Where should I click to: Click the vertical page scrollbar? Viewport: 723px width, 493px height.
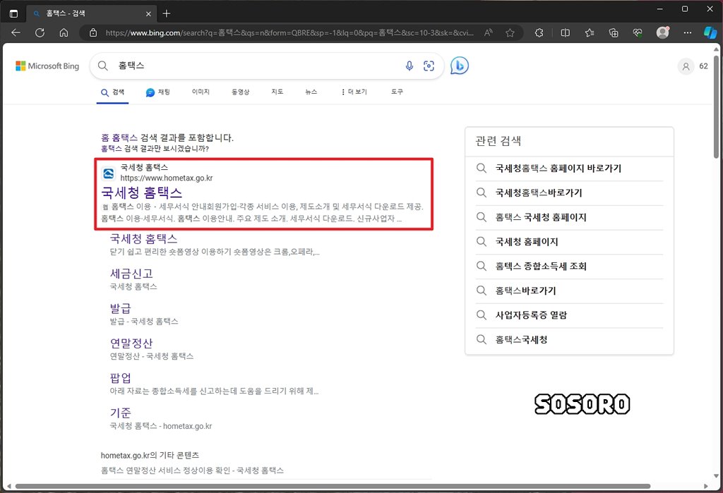click(716, 107)
